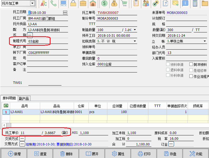
Task: Expand the 立帐 dropdown
Action: coord(205,41)
